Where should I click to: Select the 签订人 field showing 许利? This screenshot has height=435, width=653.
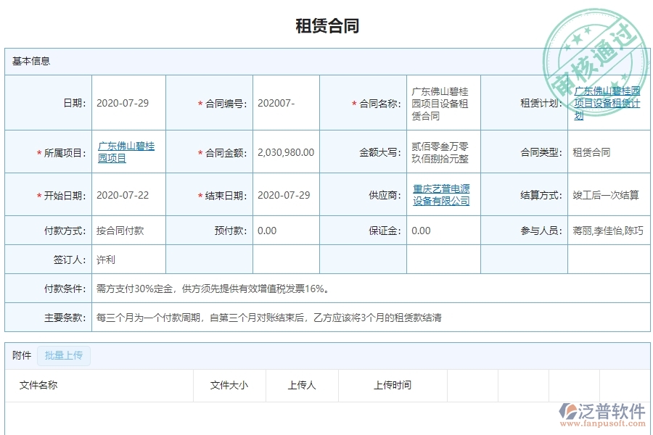click(107, 258)
